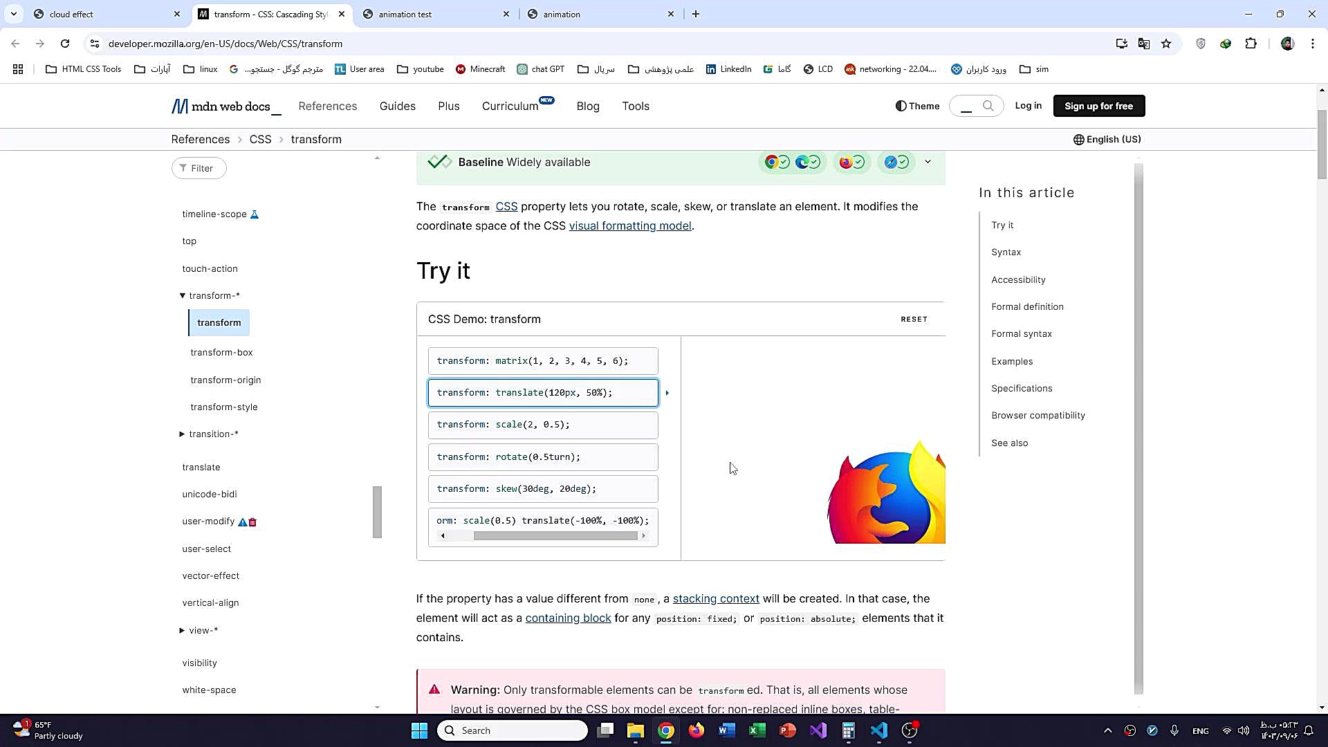The image size is (1328, 747).
Task: Click the Filter sidebar input
Action: pyautogui.click(x=199, y=168)
